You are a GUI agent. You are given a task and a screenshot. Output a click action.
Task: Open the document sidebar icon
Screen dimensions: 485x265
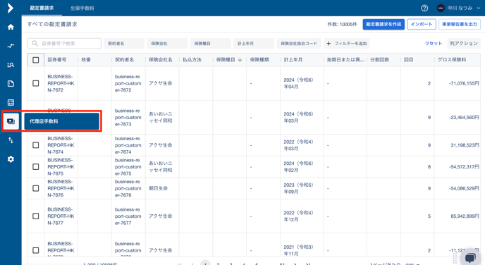(11, 83)
